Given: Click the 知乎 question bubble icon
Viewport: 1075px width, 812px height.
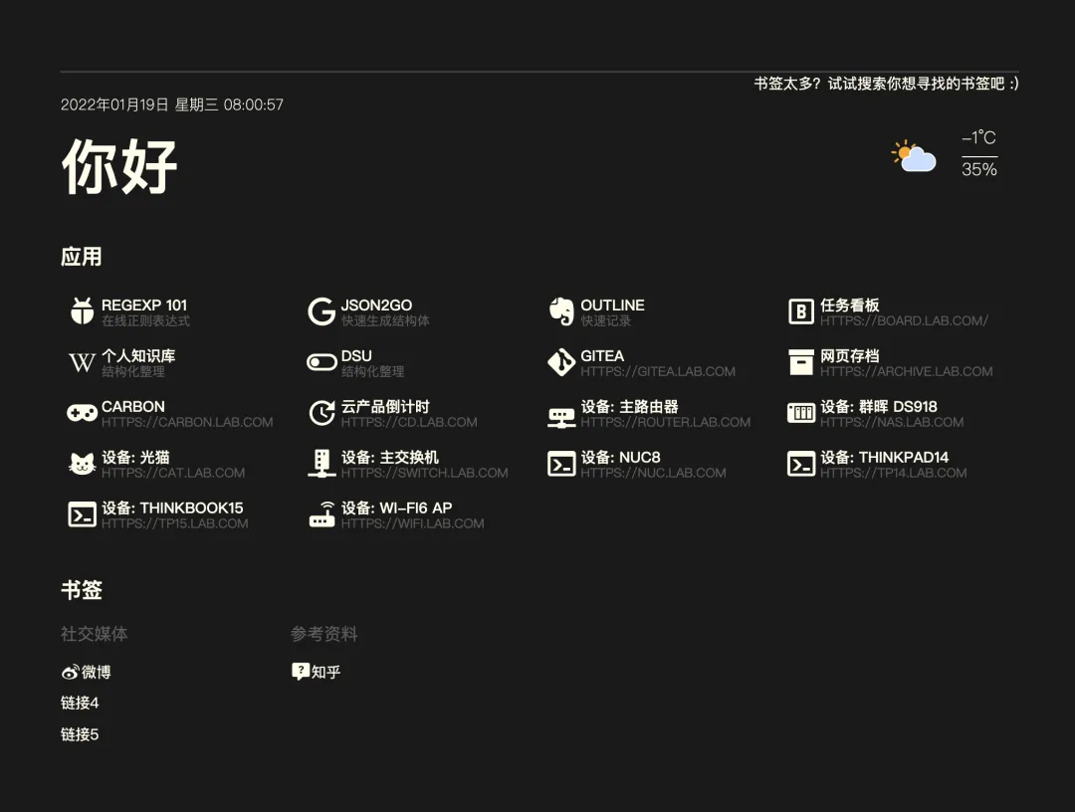Looking at the screenshot, I should click(x=301, y=671).
